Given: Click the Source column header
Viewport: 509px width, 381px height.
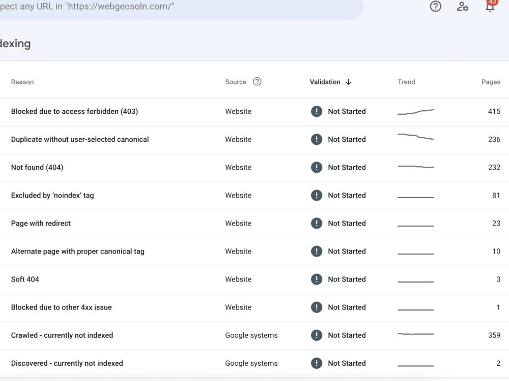Looking at the screenshot, I should [x=236, y=82].
